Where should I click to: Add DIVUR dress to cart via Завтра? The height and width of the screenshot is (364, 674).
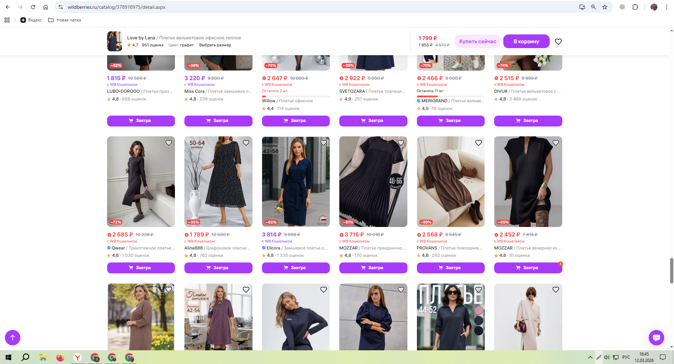(x=528, y=121)
